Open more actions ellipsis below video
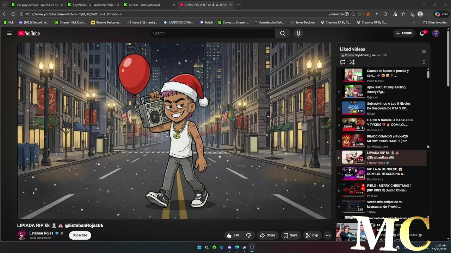Screen dimensions: 451x253 coord(328,235)
